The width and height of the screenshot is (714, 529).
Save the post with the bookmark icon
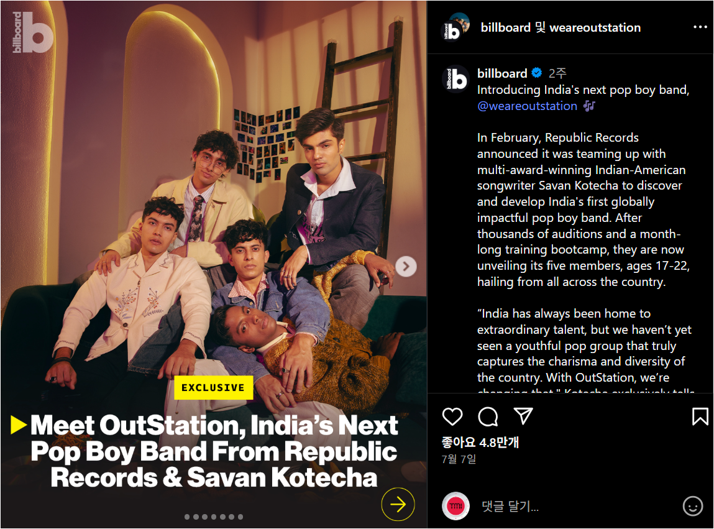pyautogui.click(x=700, y=416)
